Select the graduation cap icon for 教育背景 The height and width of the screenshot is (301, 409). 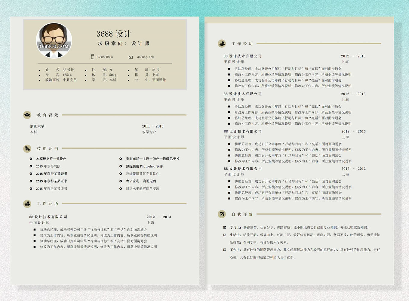(x=27, y=115)
